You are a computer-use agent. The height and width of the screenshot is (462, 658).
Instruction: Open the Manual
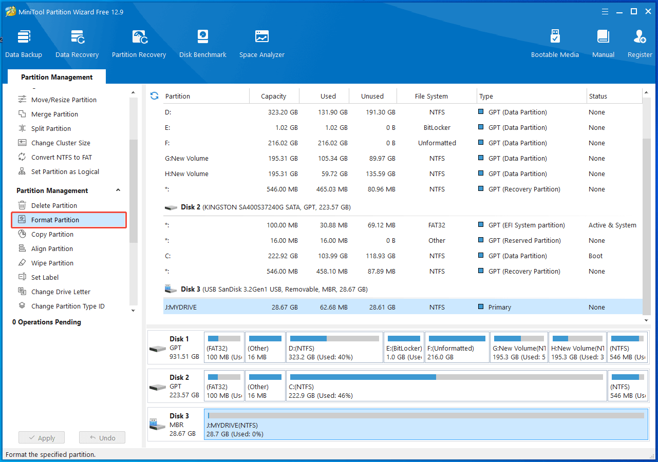[603, 44]
